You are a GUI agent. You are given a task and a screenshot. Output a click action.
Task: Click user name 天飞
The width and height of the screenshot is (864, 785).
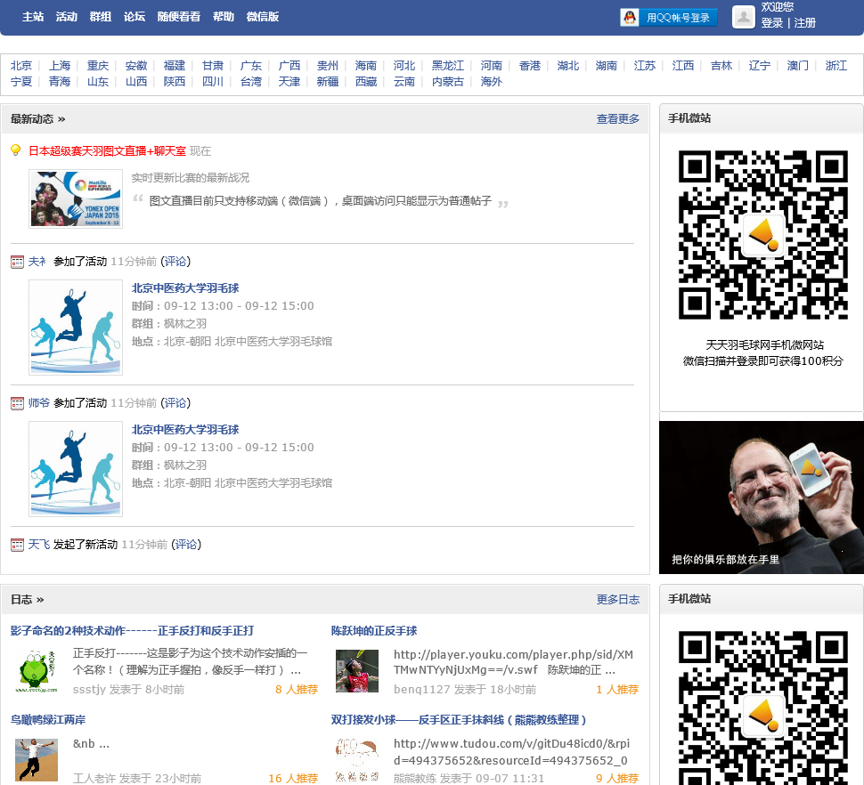click(x=39, y=545)
